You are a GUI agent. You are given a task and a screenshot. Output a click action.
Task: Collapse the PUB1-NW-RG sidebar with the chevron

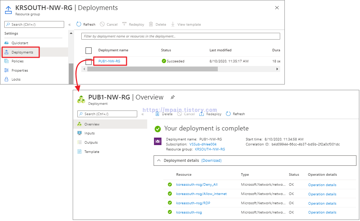(143, 114)
